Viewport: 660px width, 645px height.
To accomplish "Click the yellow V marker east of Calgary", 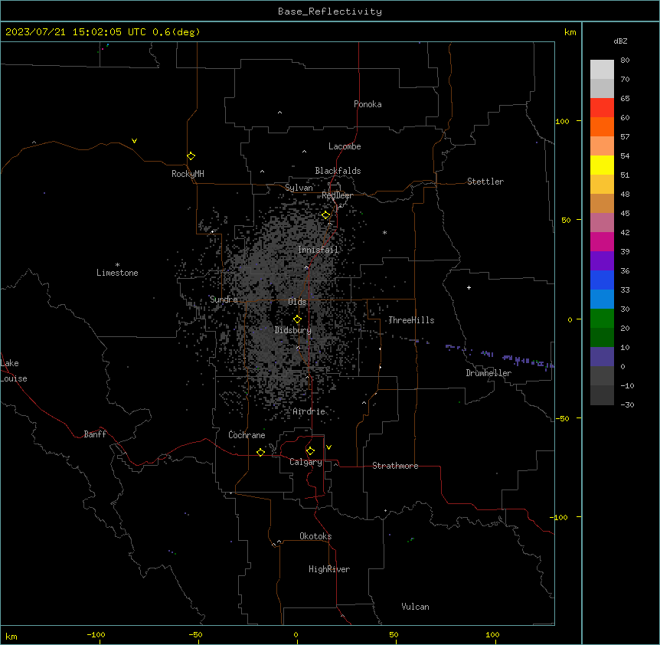I will click(x=328, y=447).
